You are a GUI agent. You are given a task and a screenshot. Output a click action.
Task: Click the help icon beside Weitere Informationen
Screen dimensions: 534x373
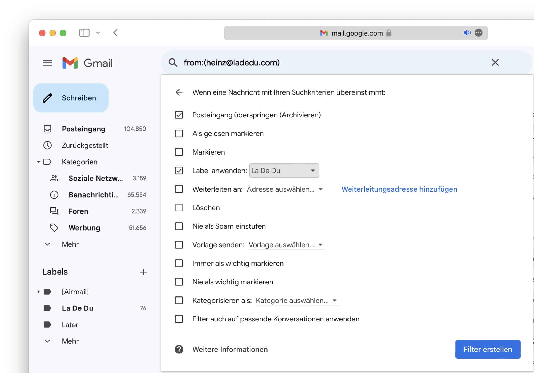[179, 349]
